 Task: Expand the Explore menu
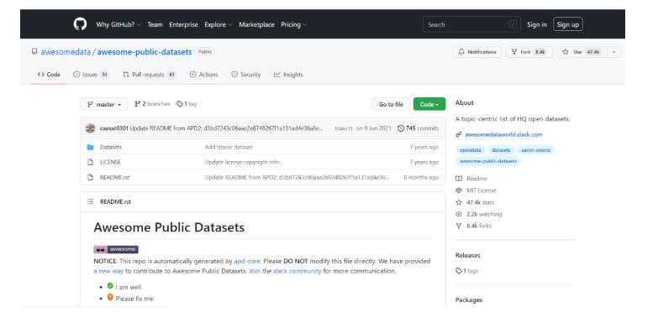pos(218,24)
